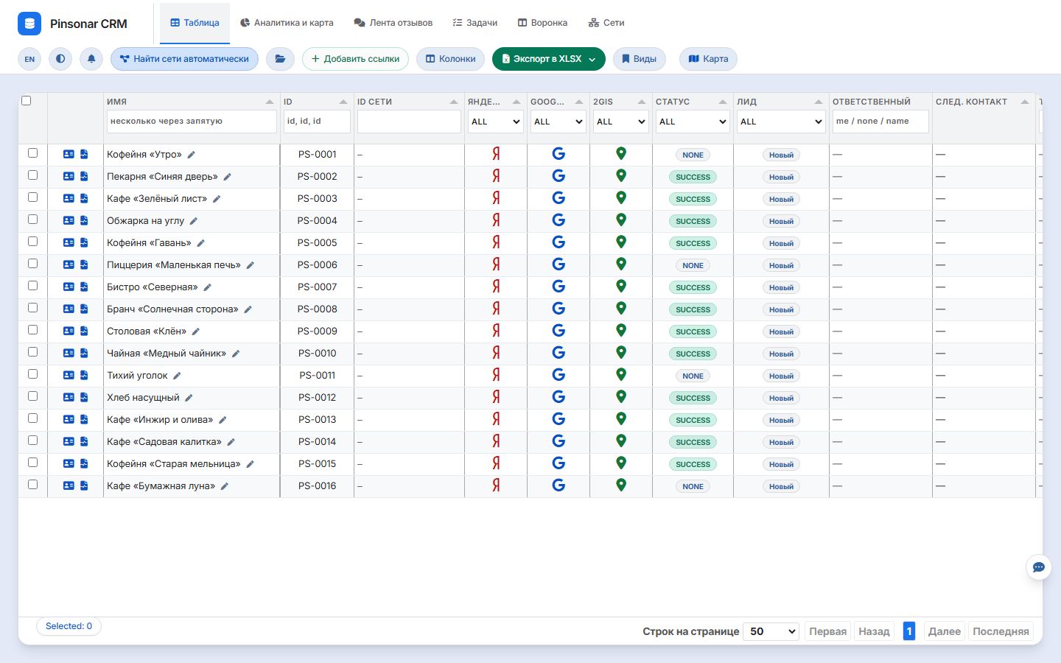1061x663 pixels.
Task: Click Добавить ссылки button
Action: (x=355, y=59)
